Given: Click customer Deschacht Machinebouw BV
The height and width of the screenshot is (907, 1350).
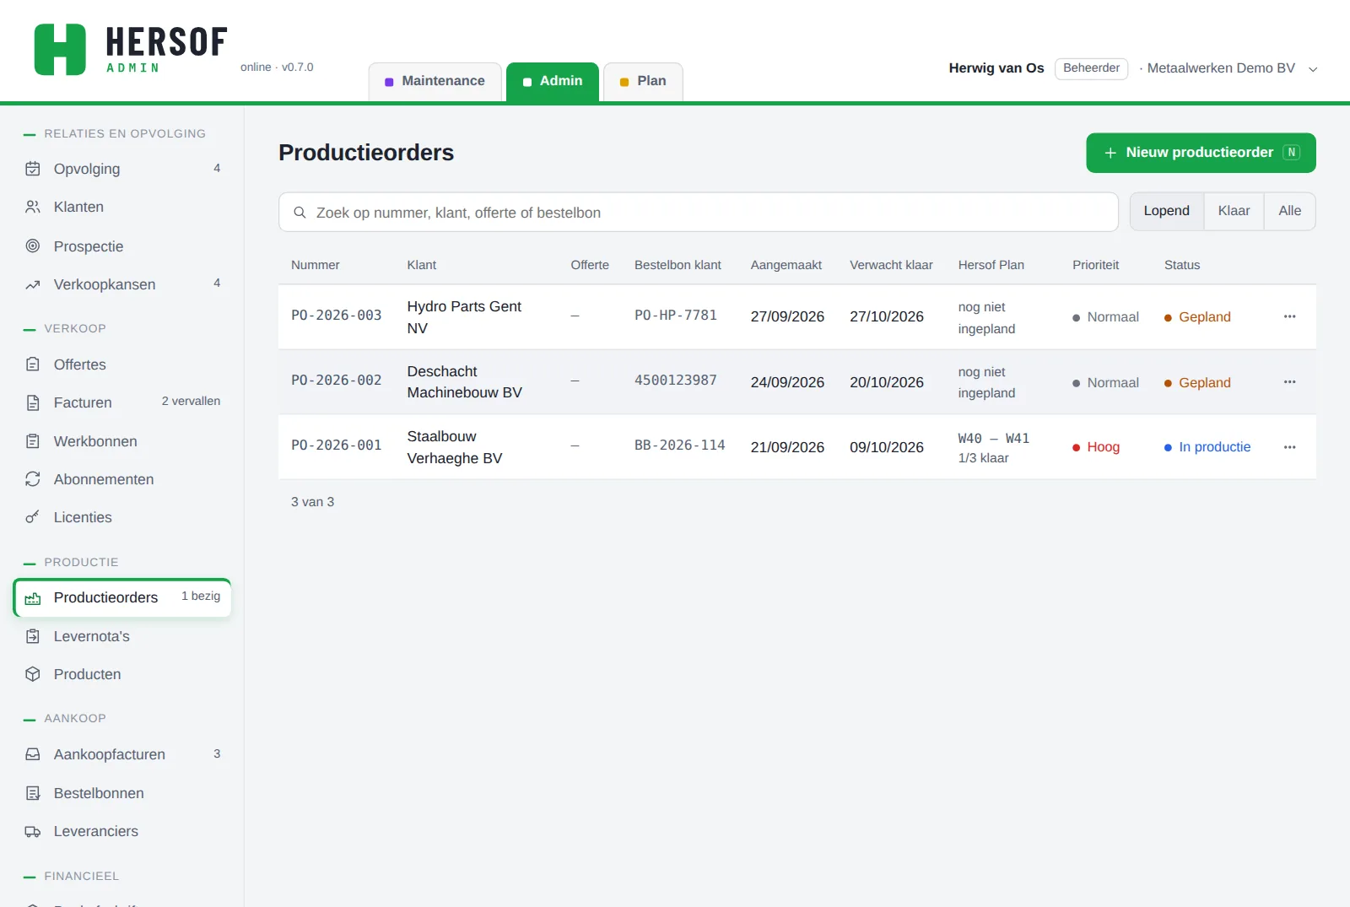Looking at the screenshot, I should click(465, 382).
